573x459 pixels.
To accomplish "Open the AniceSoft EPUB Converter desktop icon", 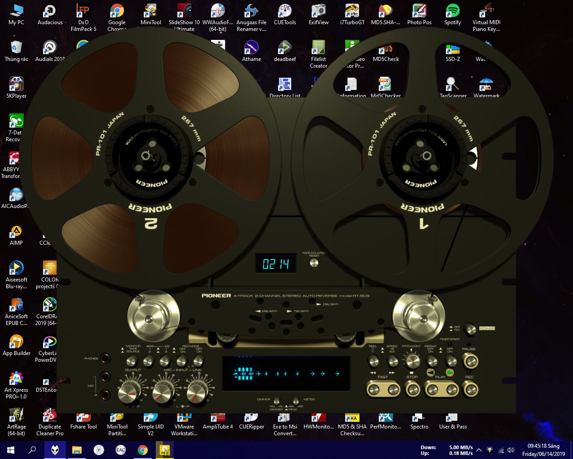I will coord(17,312).
